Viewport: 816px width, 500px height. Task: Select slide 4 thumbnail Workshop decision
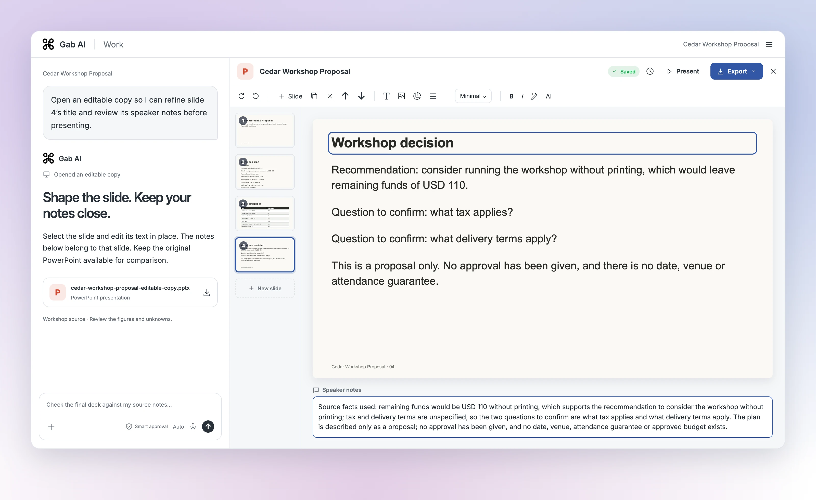click(265, 255)
